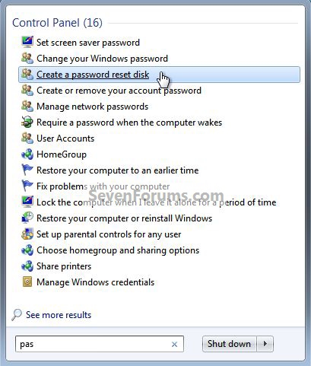The image size is (311, 366).
Task: Open See more results link
Action: 59,315
